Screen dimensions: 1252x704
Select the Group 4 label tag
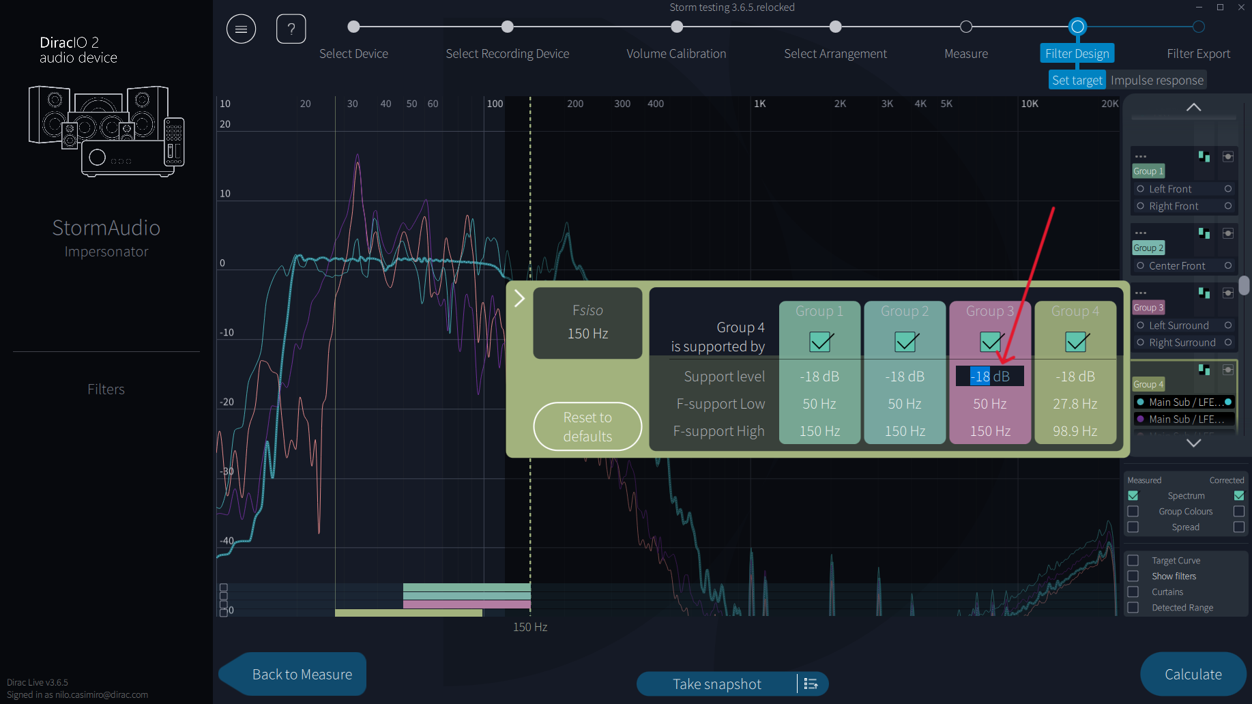(x=1148, y=384)
